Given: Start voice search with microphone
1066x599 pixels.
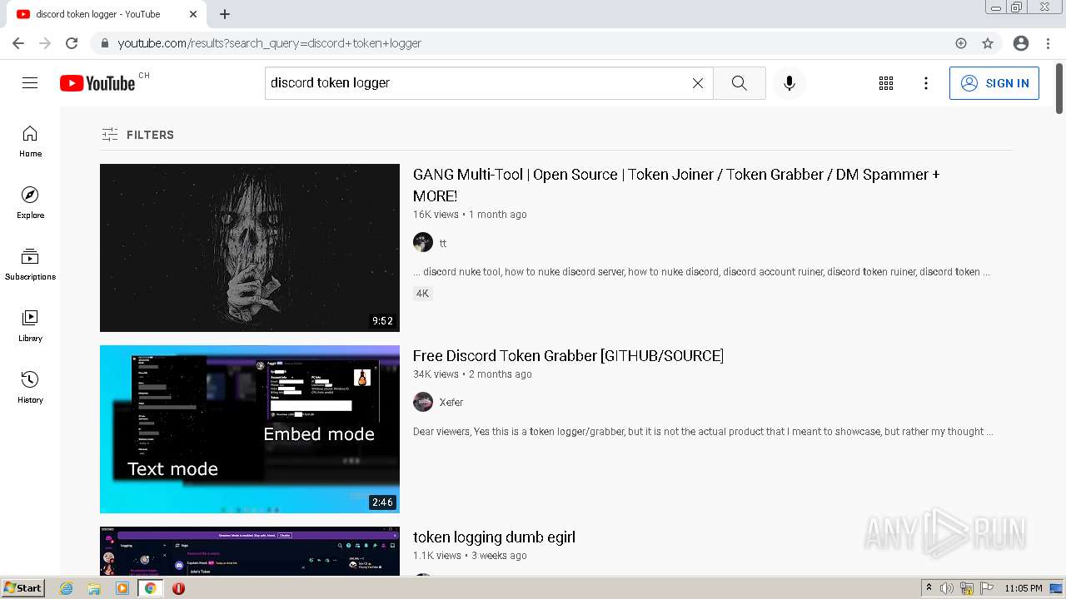Looking at the screenshot, I should pos(790,83).
